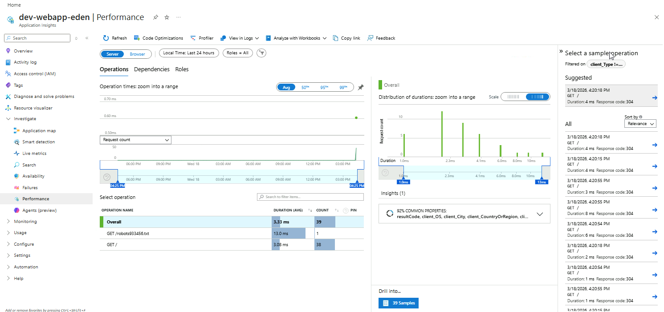
Task: Click the Refresh icon in toolbar
Action: pos(106,38)
